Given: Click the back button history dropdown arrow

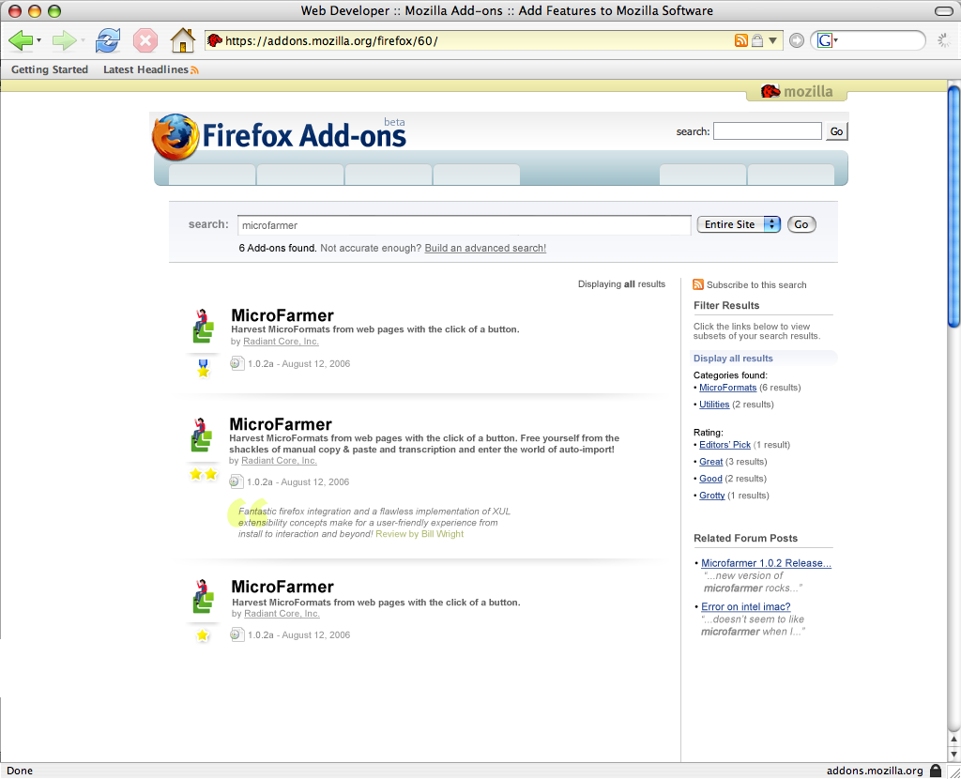Looking at the screenshot, I should 38,41.
